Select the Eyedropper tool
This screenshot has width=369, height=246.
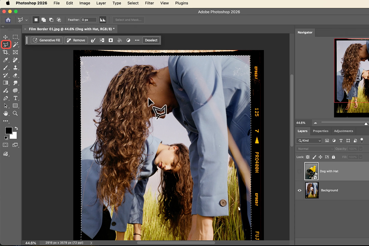(6, 60)
